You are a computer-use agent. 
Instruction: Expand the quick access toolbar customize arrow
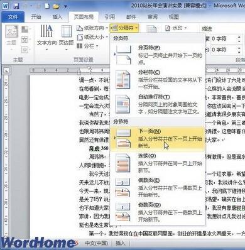coord(65,6)
